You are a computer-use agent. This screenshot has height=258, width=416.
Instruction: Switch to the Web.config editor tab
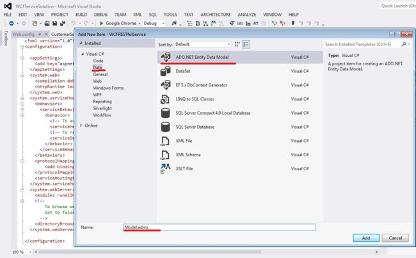23,34
